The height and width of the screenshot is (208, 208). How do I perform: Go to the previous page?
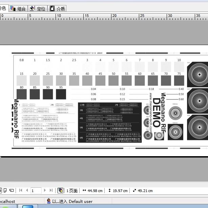coord(27,190)
